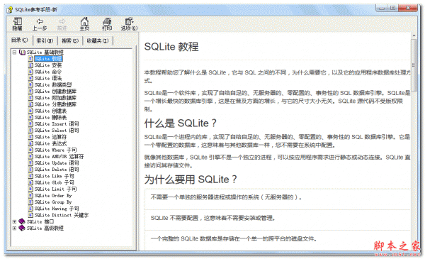Open the SQLite Delete 语句 topic
Viewport: 425px width, 259px height.
click(57, 170)
